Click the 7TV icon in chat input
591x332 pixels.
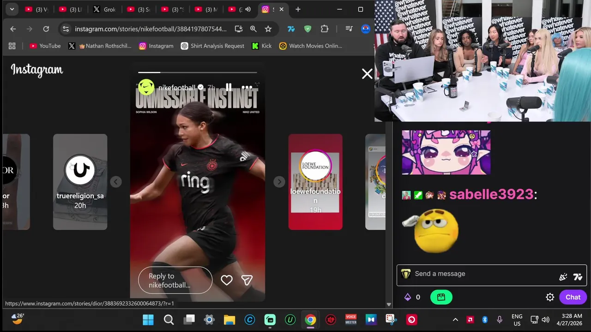point(578,277)
